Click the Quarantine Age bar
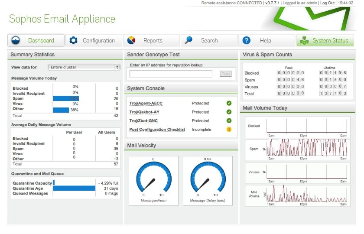Screen dimensions: 364x234 [74, 188]
